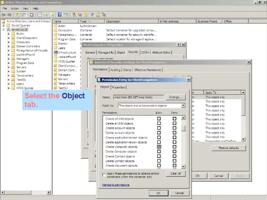
Task: Click the Advanced Security list scroll down arrow
Action: tap(243, 139)
